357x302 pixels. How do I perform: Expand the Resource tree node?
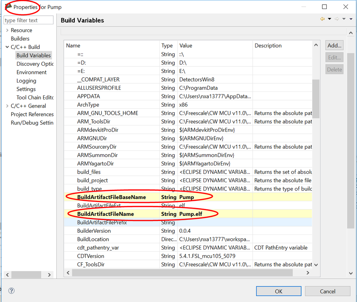click(x=7, y=30)
